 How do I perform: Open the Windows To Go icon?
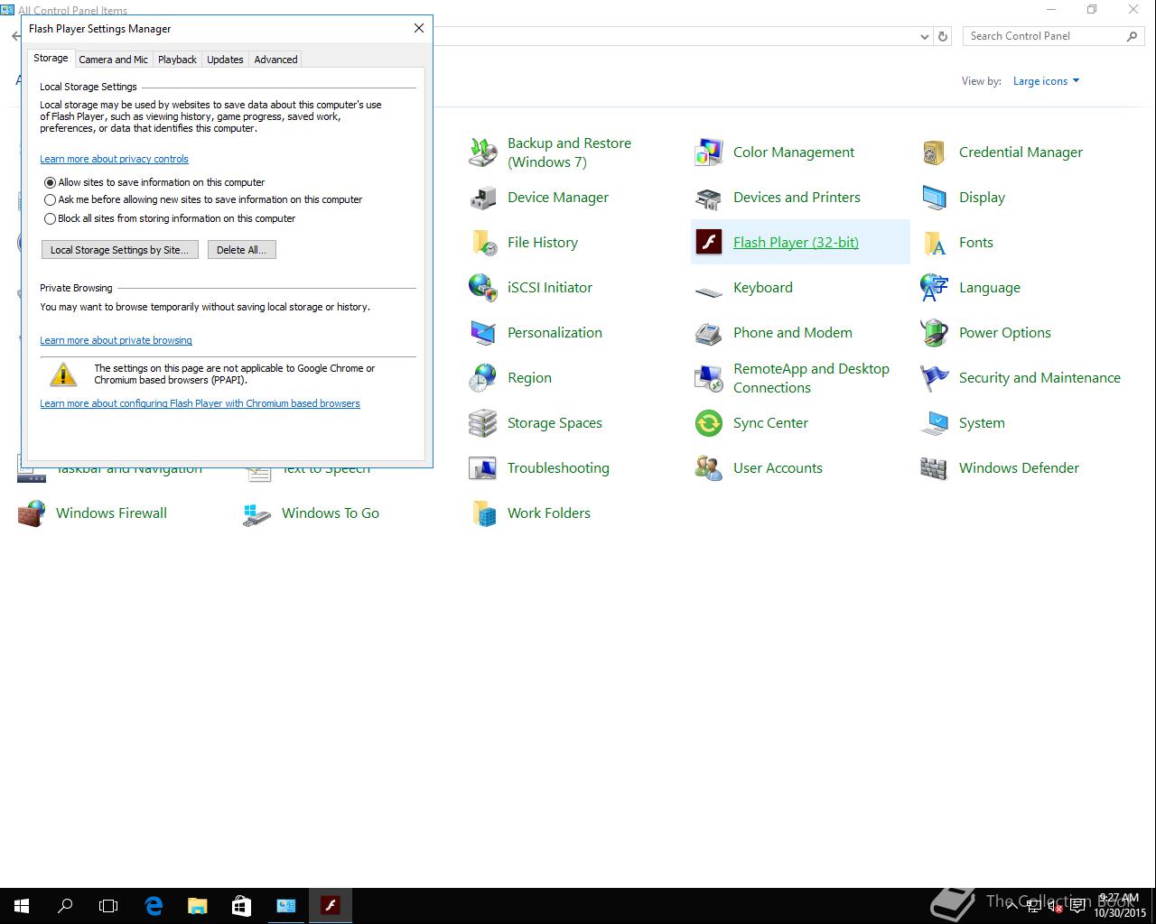pos(257,513)
